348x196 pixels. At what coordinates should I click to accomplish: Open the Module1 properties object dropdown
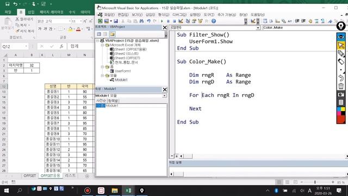[164, 96]
